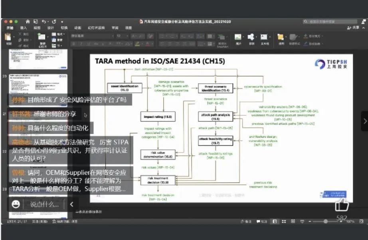The image size is (368, 240).
Task: Switch to the Design ribbon tab
Action: [x=50, y=28]
